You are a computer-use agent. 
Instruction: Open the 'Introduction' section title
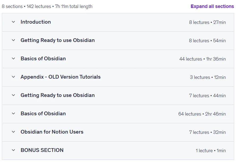(x=36, y=22)
